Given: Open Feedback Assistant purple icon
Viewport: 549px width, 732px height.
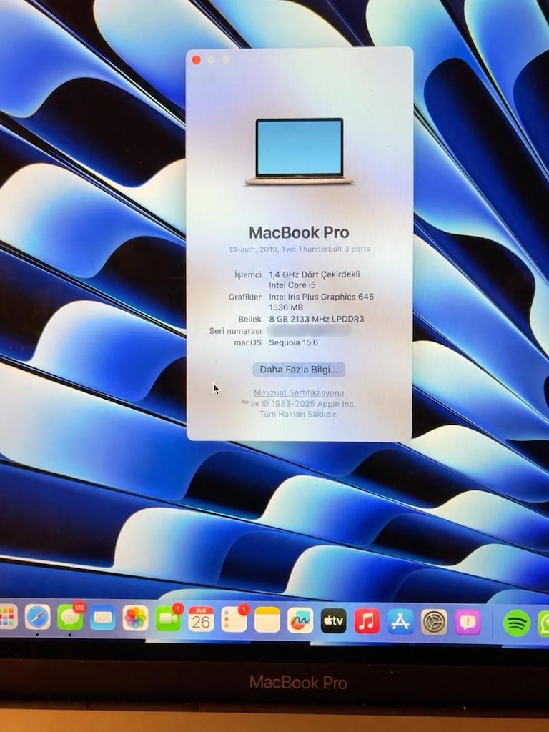Looking at the screenshot, I should 468,623.
